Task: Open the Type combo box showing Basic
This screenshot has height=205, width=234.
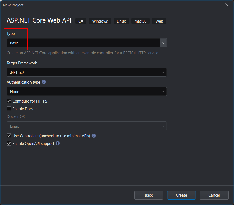Action: click(83, 43)
